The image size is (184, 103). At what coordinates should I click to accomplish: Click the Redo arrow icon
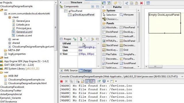click(x=120, y=3)
